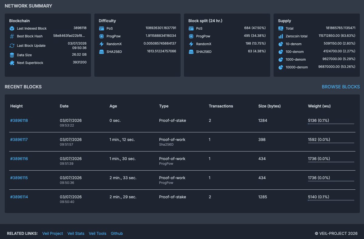Click the data size value 26.02 GB
This screenshot has height=239, width=364.
pos(79,55)
